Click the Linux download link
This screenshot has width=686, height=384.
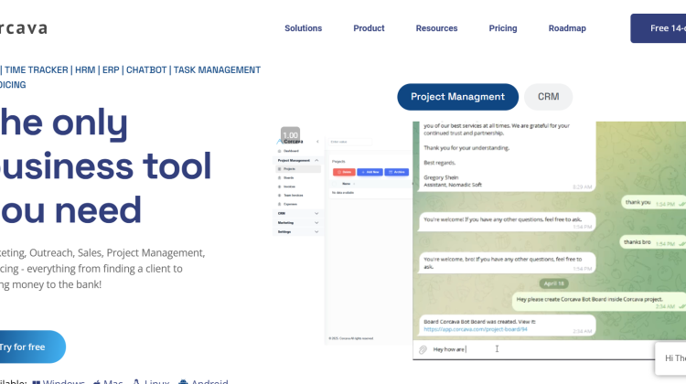pyautogui.click(x=151, y=381)
